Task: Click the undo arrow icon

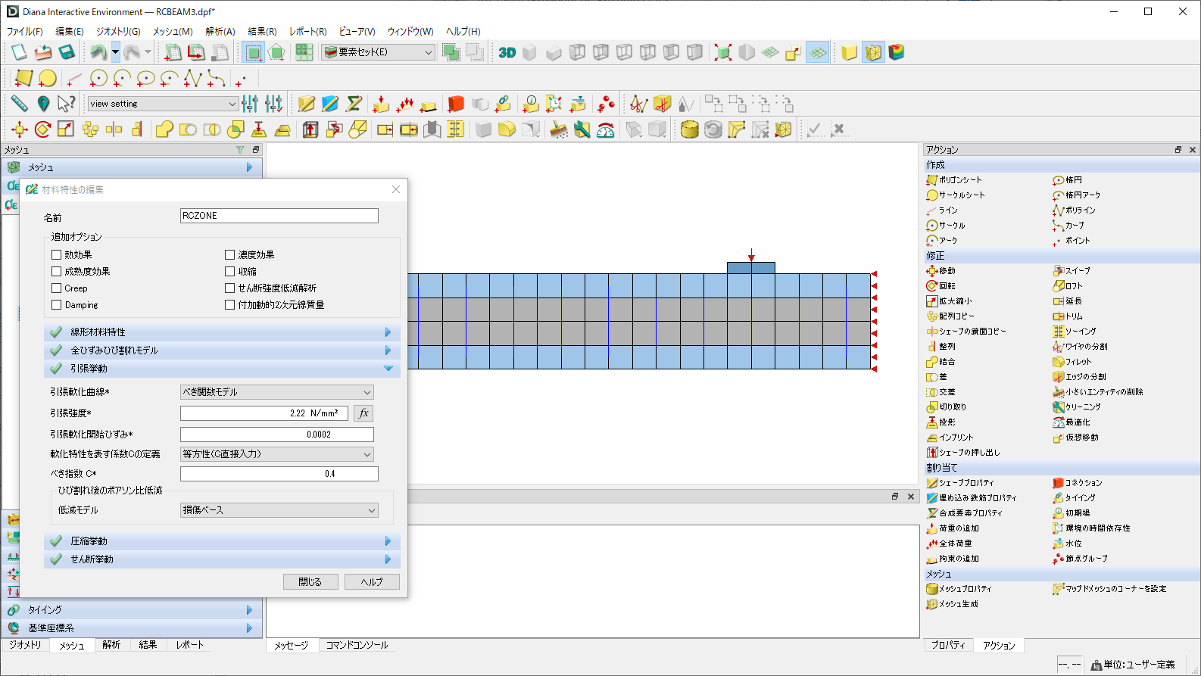Action: (98, 52)
